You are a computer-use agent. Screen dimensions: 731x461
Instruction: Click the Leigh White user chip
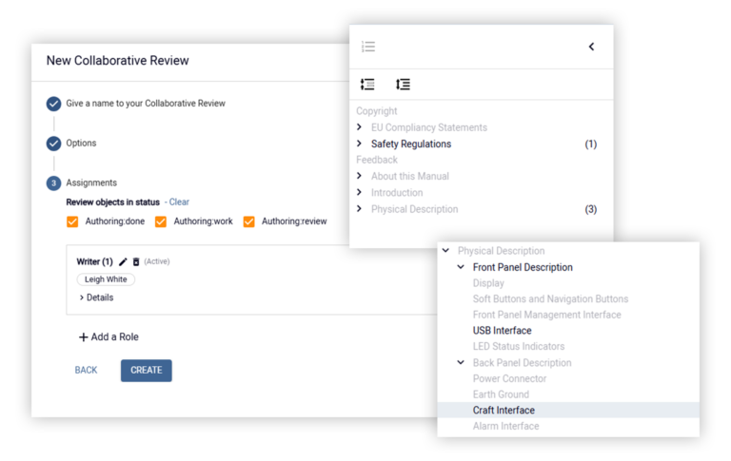106,279
